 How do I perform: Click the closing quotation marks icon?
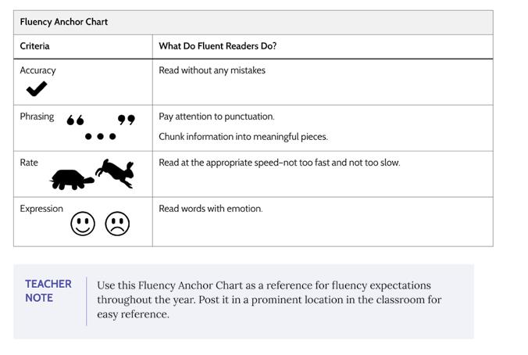click(126, 120)
